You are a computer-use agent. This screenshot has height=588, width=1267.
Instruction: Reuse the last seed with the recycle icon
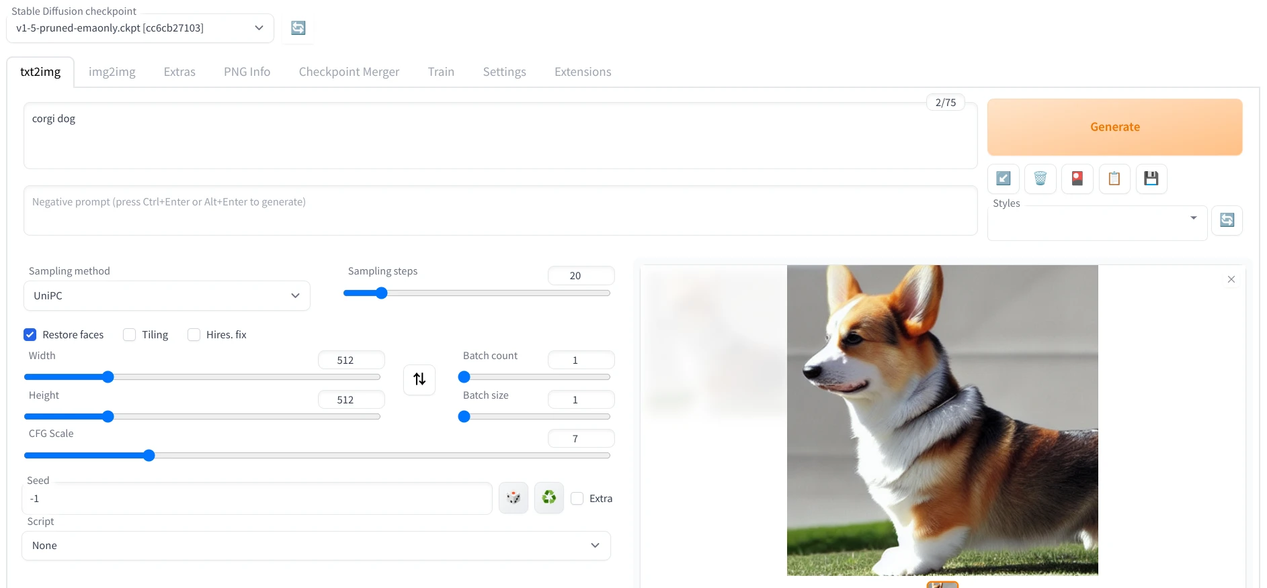coord(549,498)
